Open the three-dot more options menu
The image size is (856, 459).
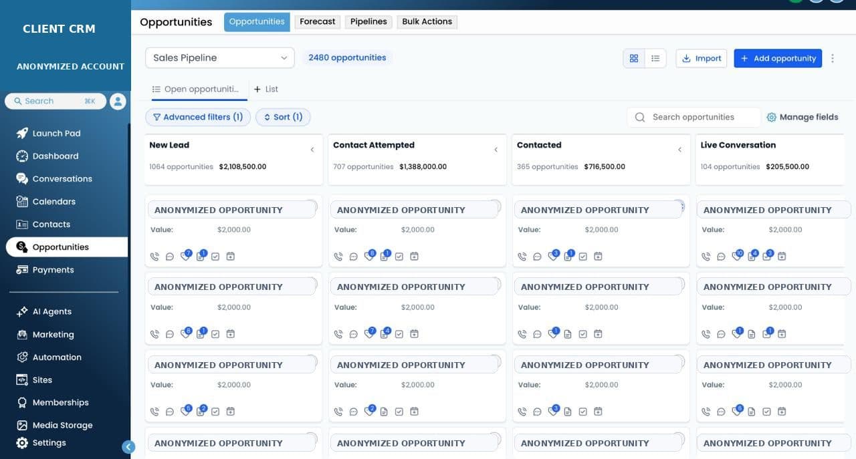(x=833, y=58)
